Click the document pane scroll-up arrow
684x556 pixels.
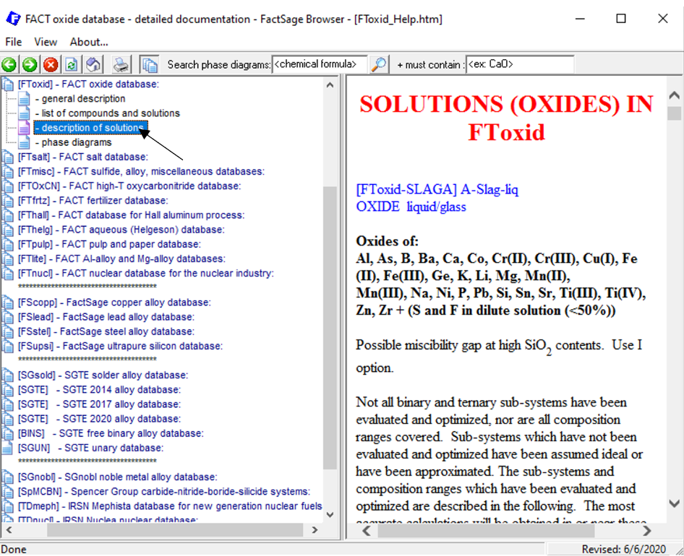675,95
